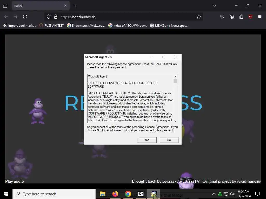Click the license scrollbar down arrow

(175, 121)
